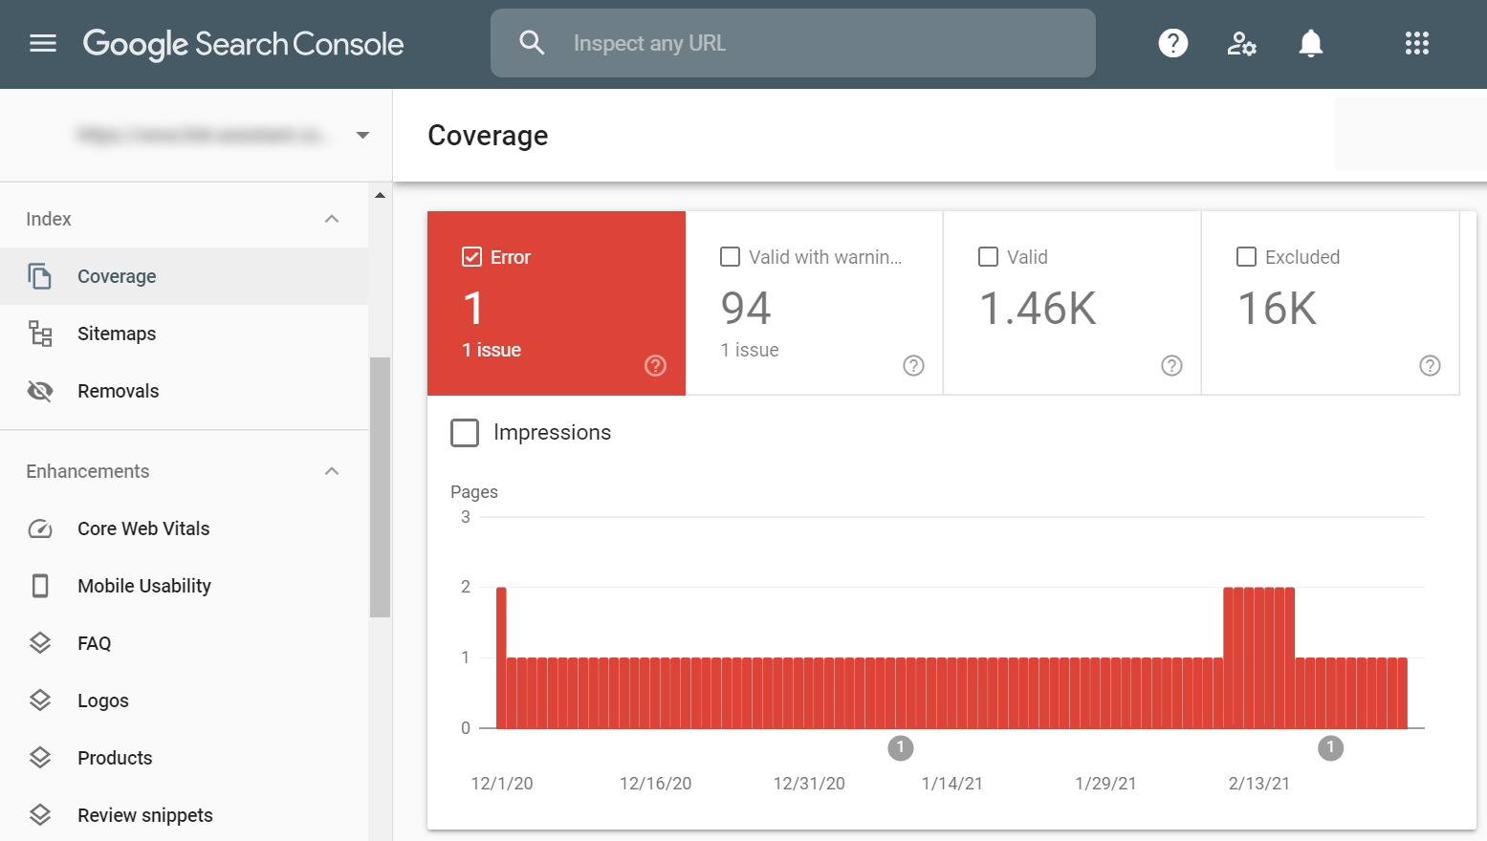
Task: Click the FAQ layers icon
Action: pos(40,643)
